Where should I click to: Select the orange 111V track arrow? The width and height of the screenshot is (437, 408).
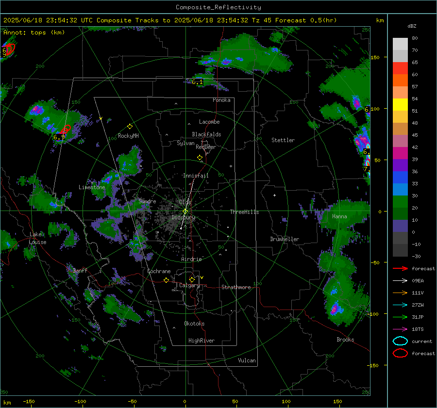(400, 293)
